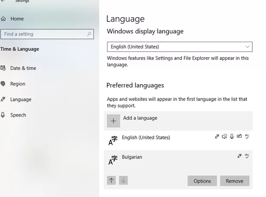Select Language in the sidebar
Image resolution: width=266 pixels, height=197 pixels.
tap(21, 100)
